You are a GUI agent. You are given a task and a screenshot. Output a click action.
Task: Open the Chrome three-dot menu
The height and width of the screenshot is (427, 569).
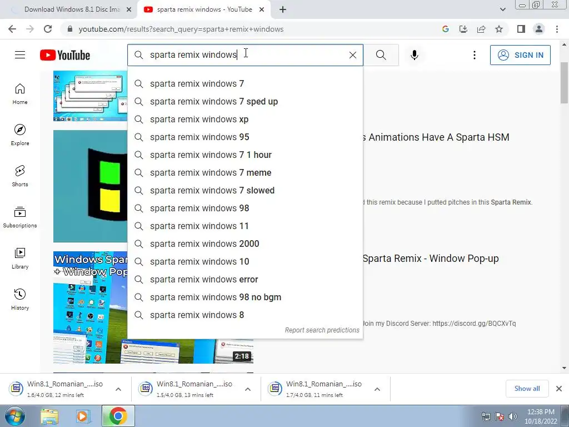[557, 29]
